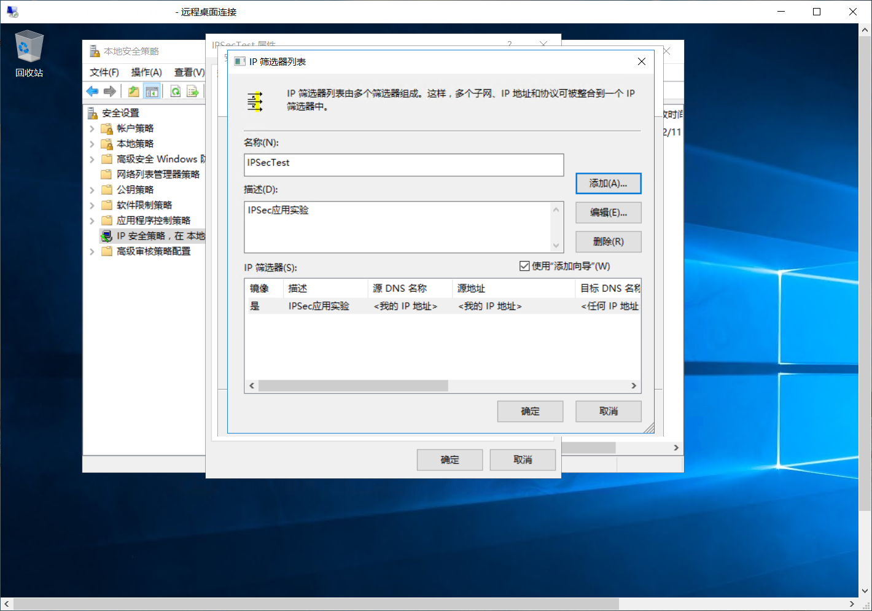Click the back arrow in Local Security Policy toolbar
Screen dimensions: 872x611
coord(92,91)
